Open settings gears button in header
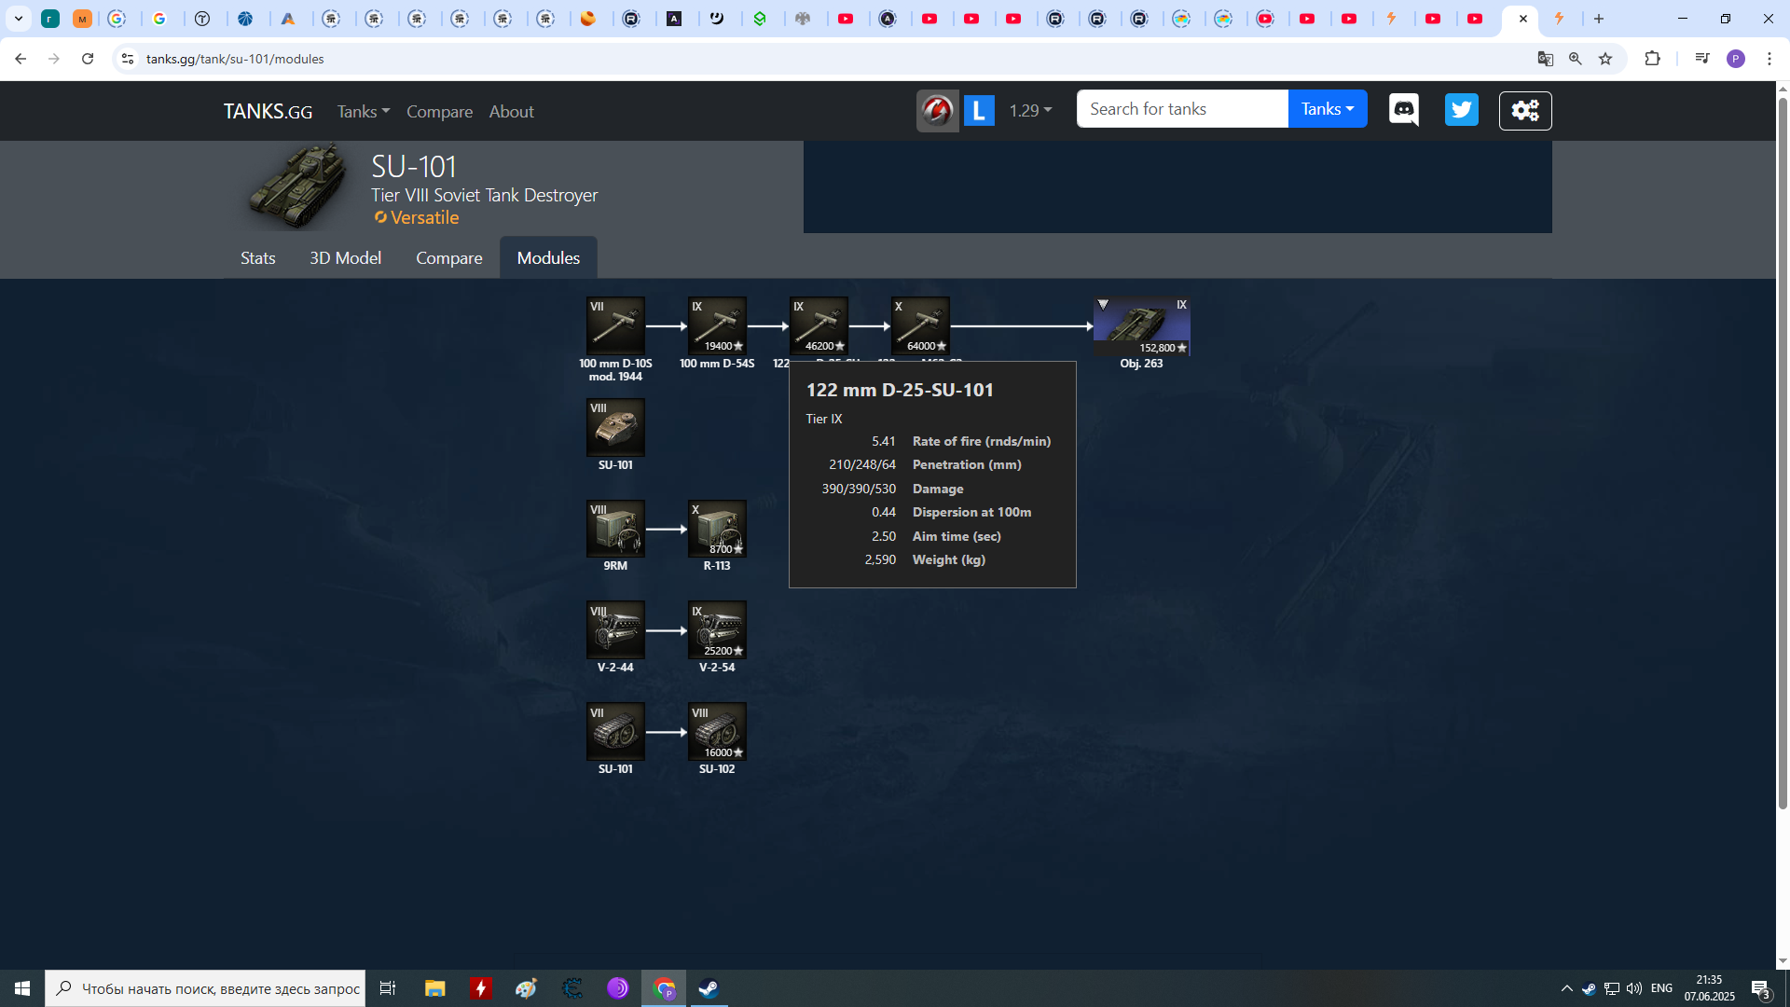 pos(1525,110)
